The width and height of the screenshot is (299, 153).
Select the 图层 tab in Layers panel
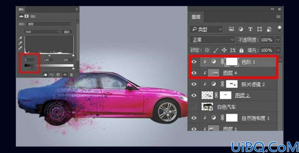196,17
